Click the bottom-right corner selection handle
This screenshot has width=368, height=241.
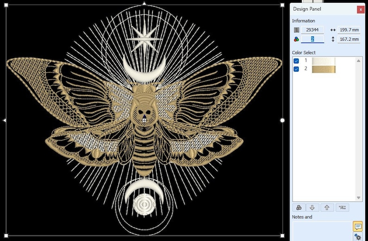point(282,235)
